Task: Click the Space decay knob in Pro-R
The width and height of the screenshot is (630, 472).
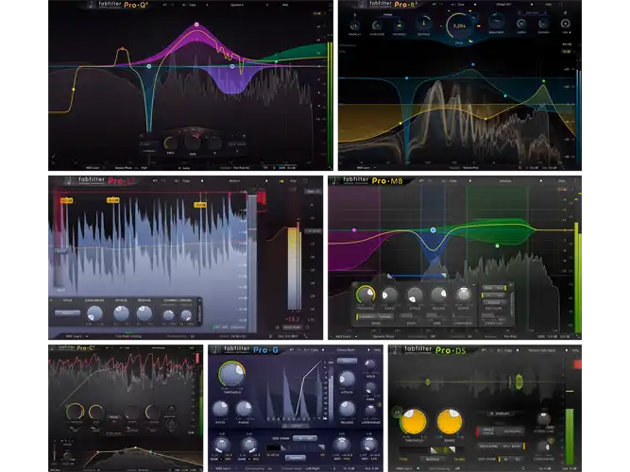Action: point(459,25)
